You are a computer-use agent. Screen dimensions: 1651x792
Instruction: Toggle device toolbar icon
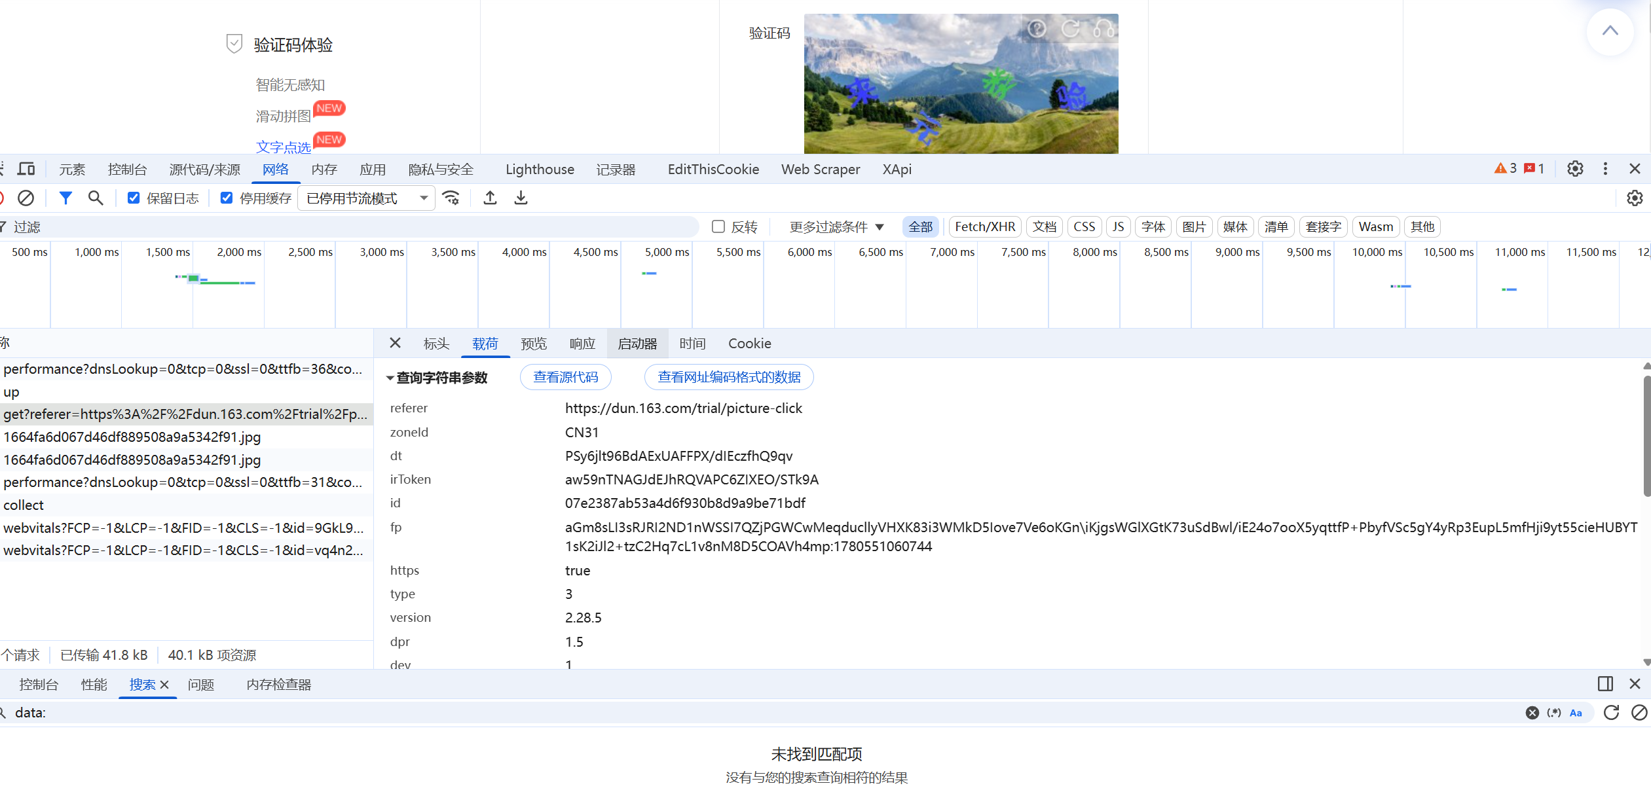point(26,169)
